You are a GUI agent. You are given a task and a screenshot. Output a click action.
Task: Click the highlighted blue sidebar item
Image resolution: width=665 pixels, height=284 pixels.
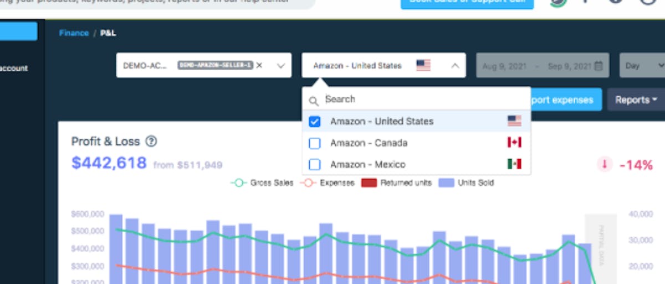click(x=18, y=31)
